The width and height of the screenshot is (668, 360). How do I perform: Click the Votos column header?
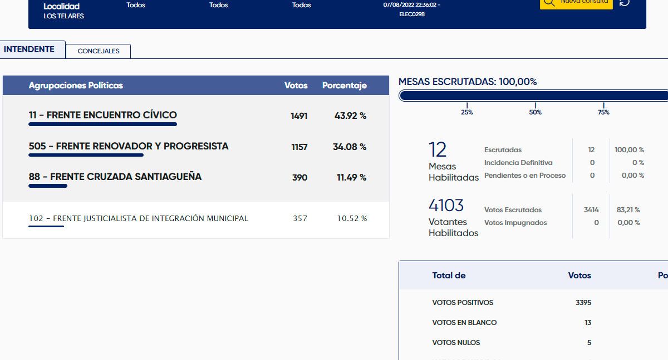[x=296, y=86]
